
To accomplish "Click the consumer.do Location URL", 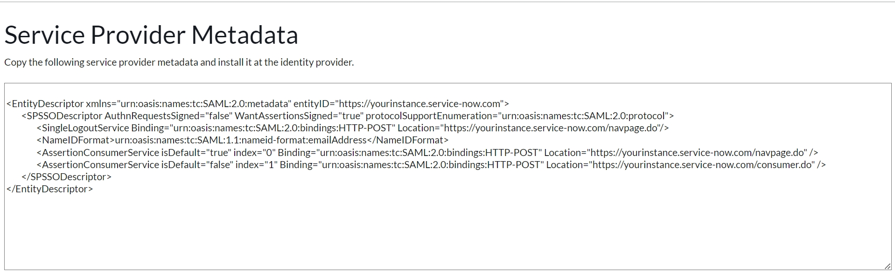I will 701,165.
